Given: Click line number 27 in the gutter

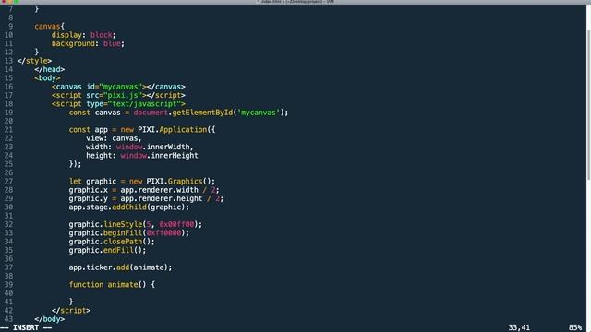Looking at the screenshot, I should [x=8, y=182].
